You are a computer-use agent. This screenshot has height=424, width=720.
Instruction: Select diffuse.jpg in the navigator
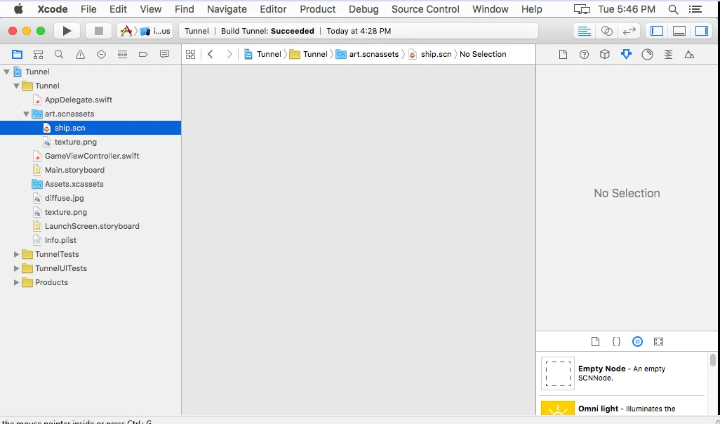[x=91, y=198]
